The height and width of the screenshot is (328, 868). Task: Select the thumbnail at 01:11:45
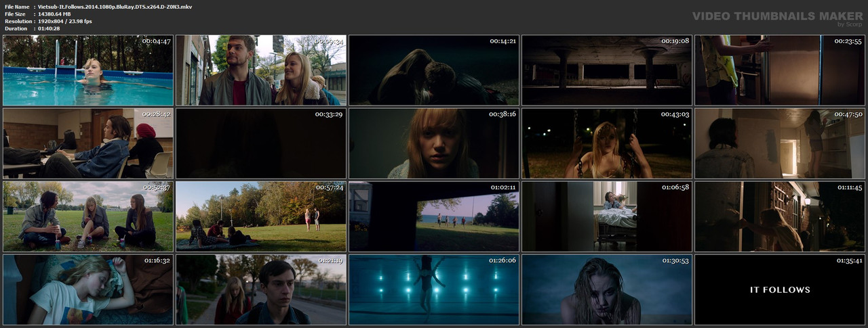click(x=780, y=216)
